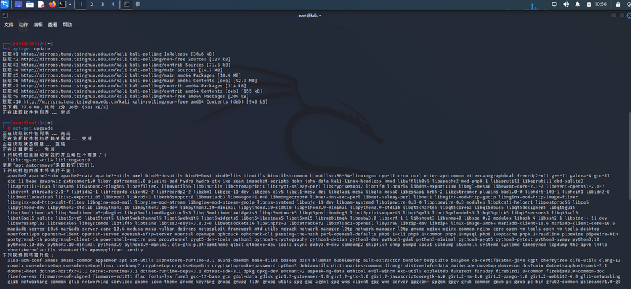Open the 编辑 menu

[x=38, y=25]
